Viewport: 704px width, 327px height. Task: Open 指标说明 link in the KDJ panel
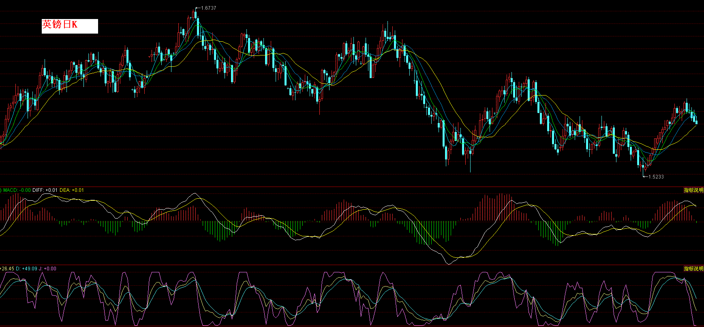coord(693,269)
